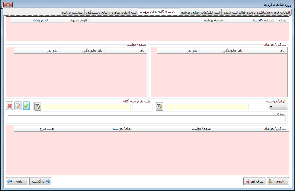
Task: Click filter icon beside اتهام/خواسته field
Action: (x=160, y=107)
